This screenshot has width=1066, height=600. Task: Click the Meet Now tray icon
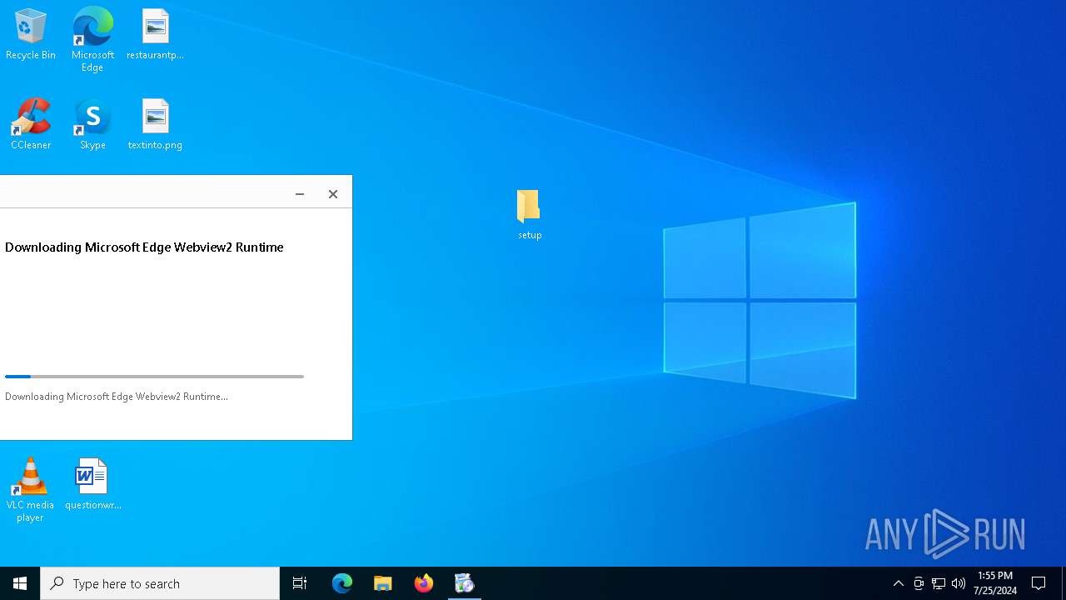coord(919,583)
